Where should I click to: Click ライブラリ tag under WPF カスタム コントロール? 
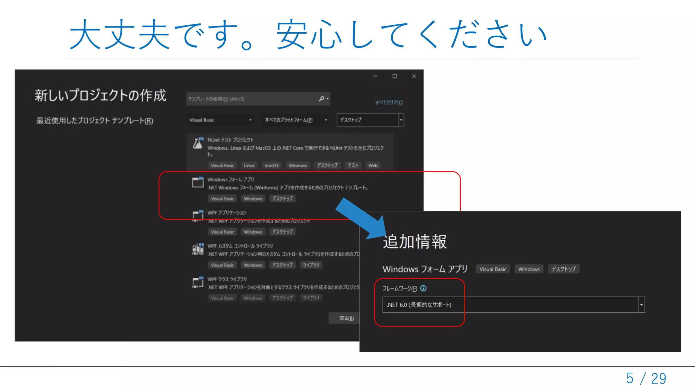pos(311,265)
